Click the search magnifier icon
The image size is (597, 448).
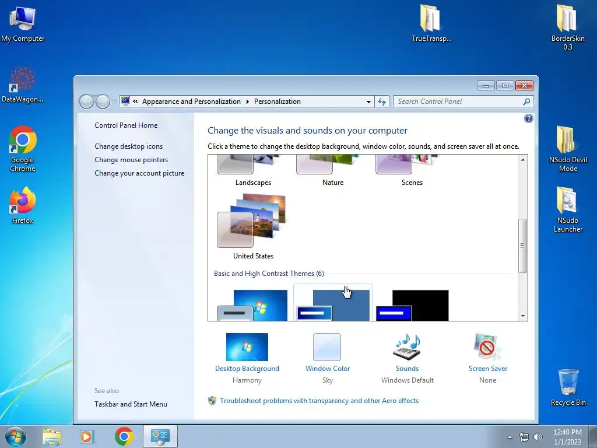coord(526,101)
